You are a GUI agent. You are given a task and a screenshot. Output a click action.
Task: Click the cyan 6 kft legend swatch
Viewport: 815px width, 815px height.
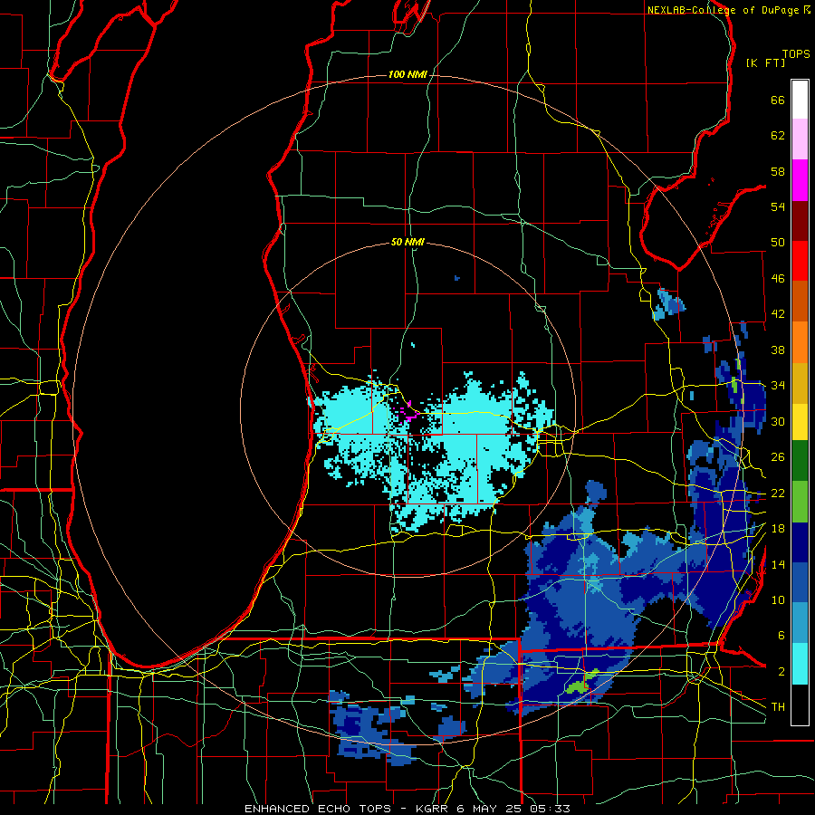[x=800, y=664]
